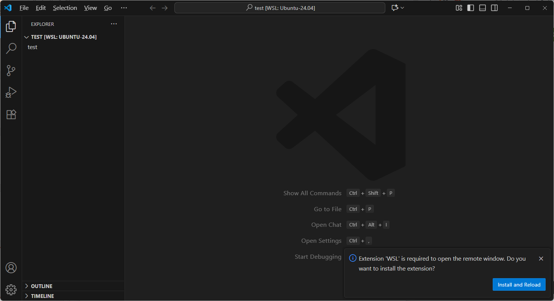Click the Open Settings label
The image size is (554, 301).
(x=321, y=241)
